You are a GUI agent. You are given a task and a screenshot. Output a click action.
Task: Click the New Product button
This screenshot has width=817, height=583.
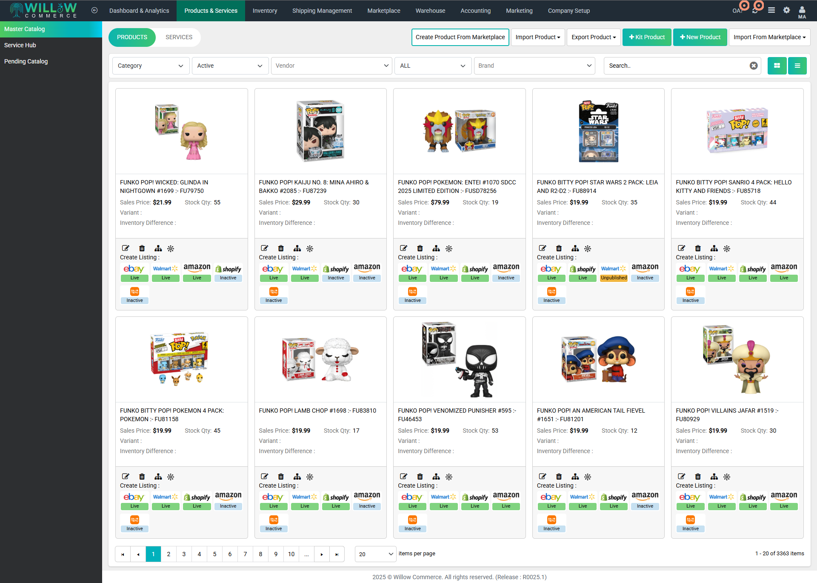[x=700, y=37]
